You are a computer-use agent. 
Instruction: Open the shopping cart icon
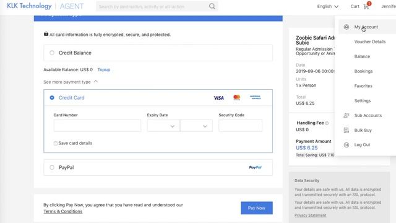(366, 7)
